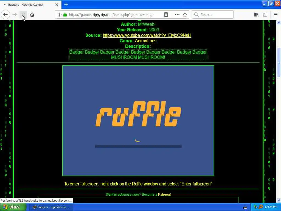Click the TLS handshake status message
The height and width of the screenshot is (211, 281).
pyautogui.click(x=36, y=201)
